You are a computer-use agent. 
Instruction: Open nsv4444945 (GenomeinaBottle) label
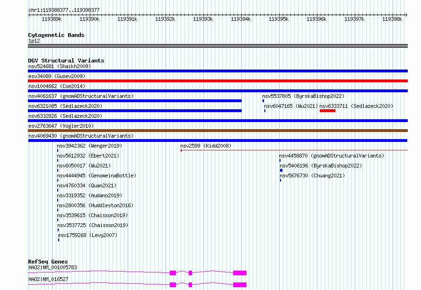(x=96, y=176)
